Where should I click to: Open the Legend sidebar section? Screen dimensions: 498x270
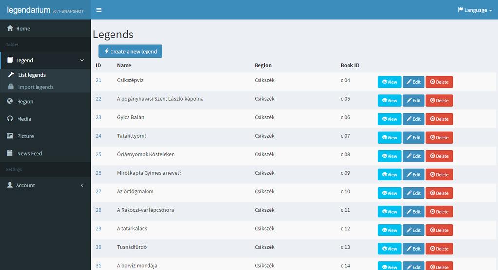45,60
